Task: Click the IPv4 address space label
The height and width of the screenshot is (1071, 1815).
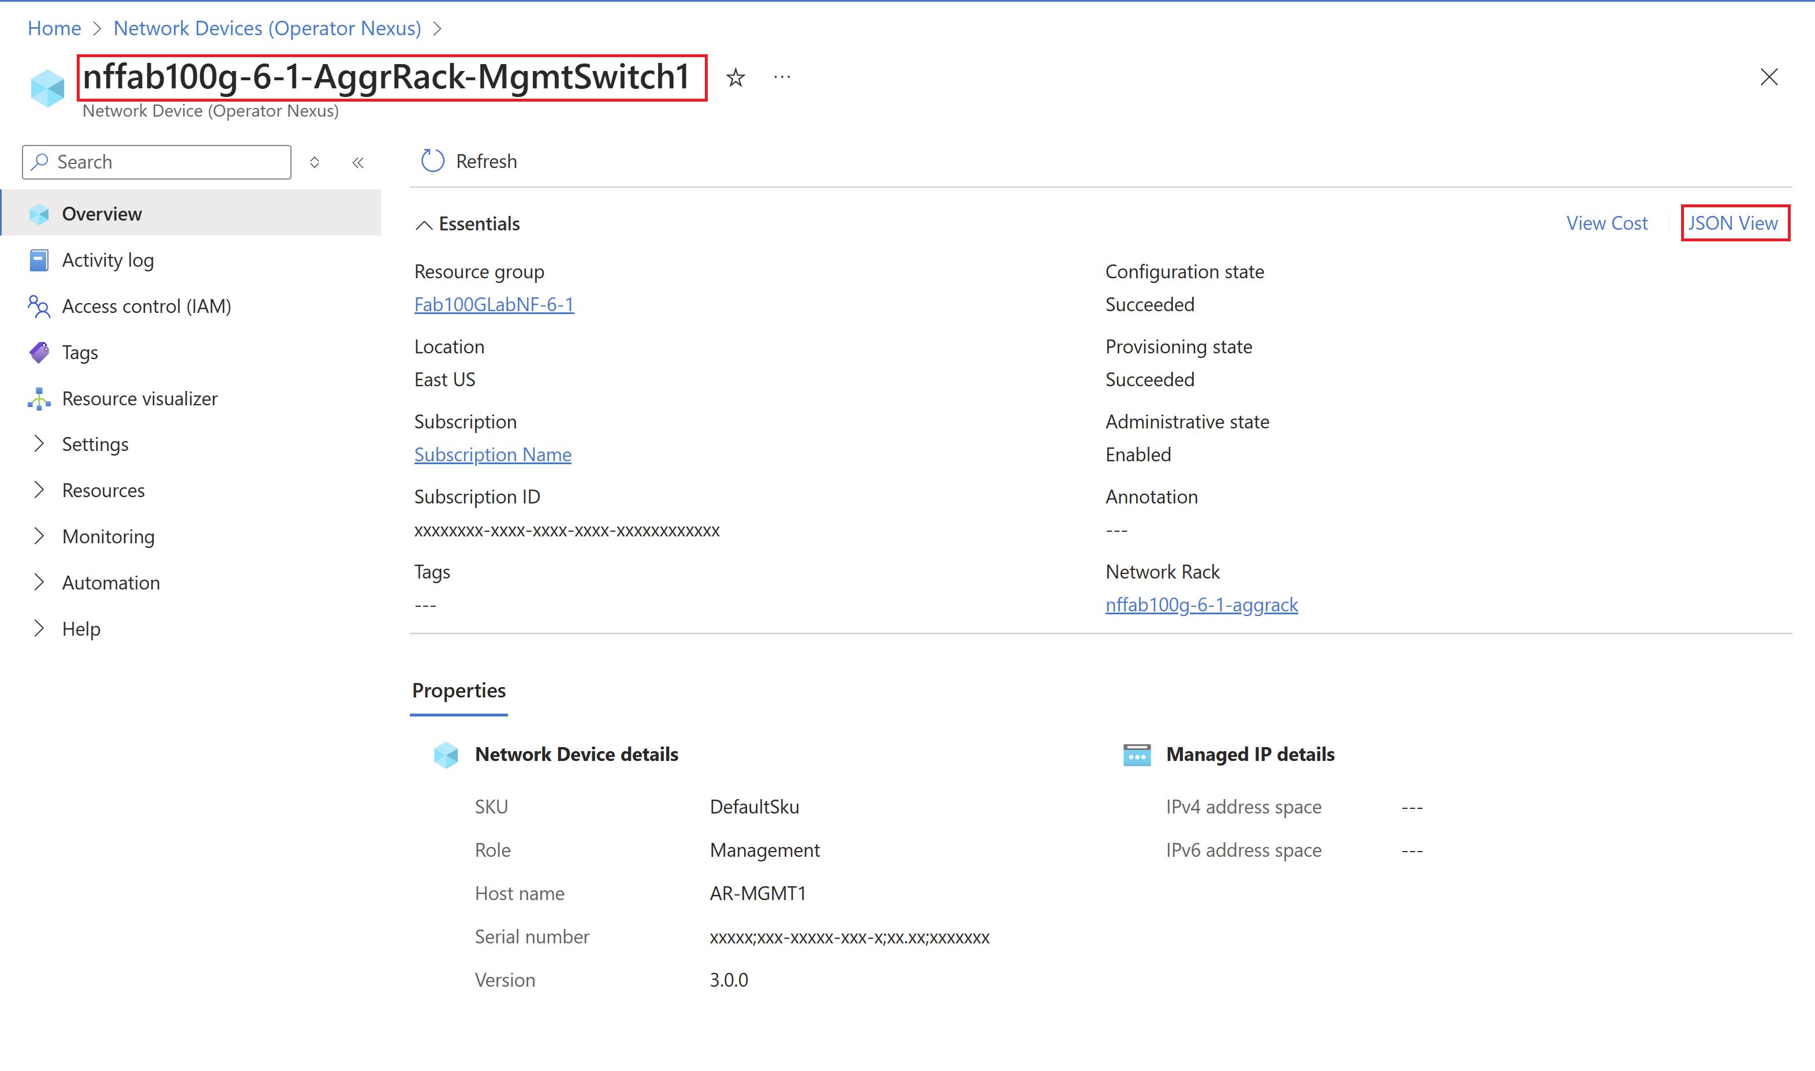Action: [1243, 807]
